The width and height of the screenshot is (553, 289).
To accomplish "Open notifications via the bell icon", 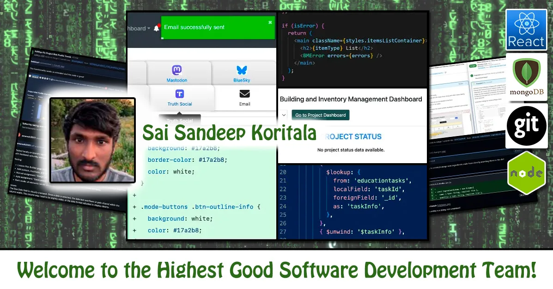I will 157,28.
